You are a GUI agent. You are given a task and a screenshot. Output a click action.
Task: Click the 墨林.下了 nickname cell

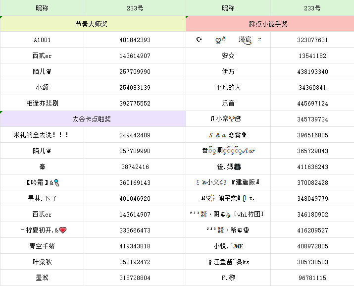pyautogui.click(x=42, y=198)
